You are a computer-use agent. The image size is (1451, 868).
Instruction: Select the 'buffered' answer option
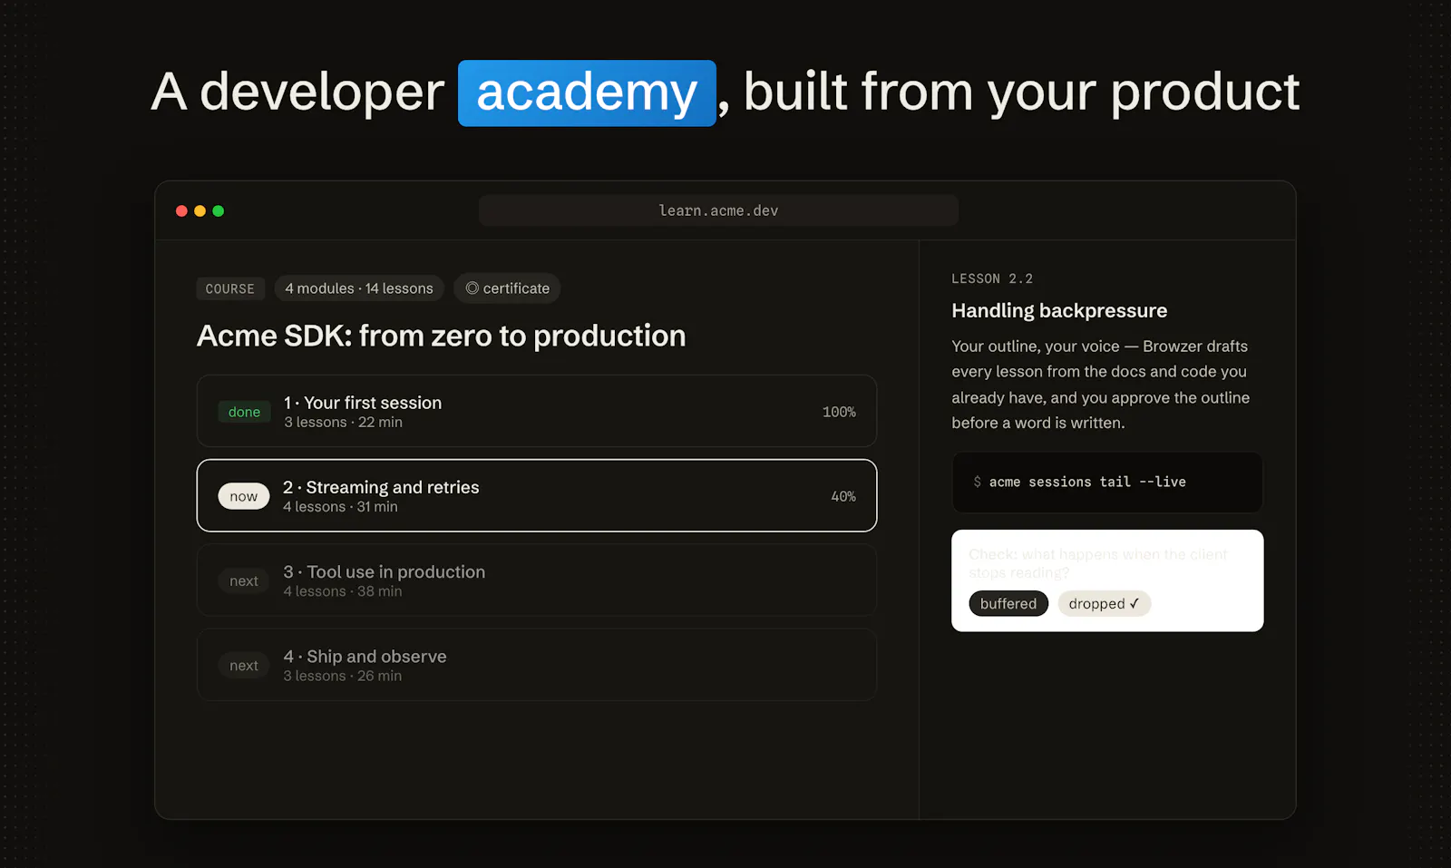1008,604
